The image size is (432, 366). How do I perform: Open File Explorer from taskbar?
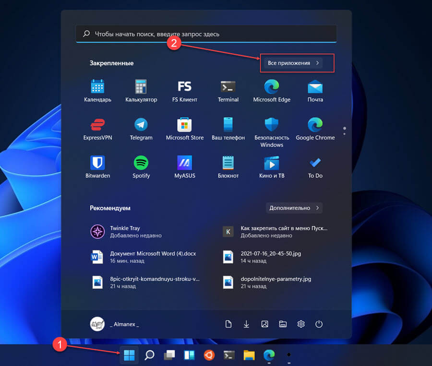click(249, 355)
